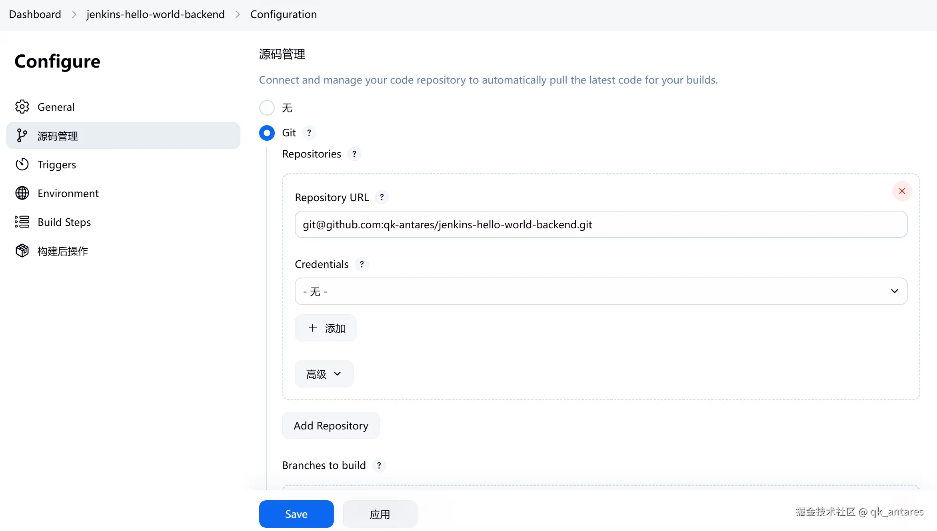Open the Credentials dropdown
This screenshot has height=531, width=937.
[x=601, y=291]
